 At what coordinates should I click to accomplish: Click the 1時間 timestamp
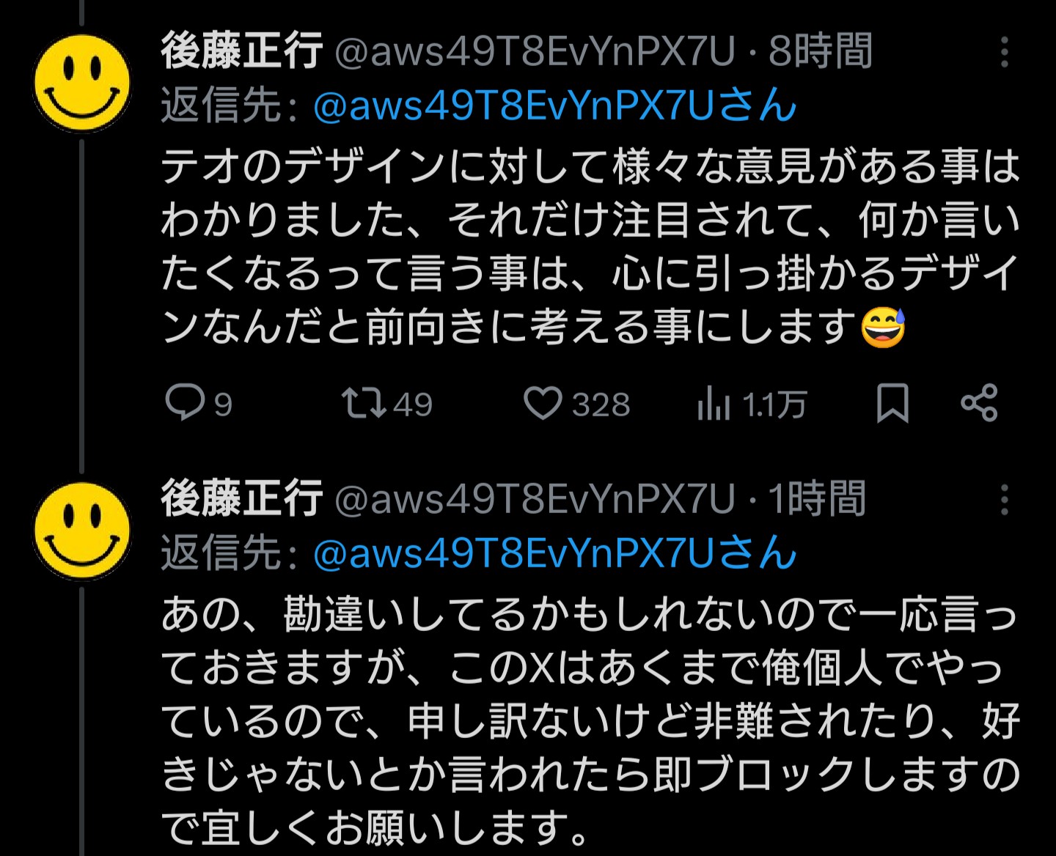point(818,500)
